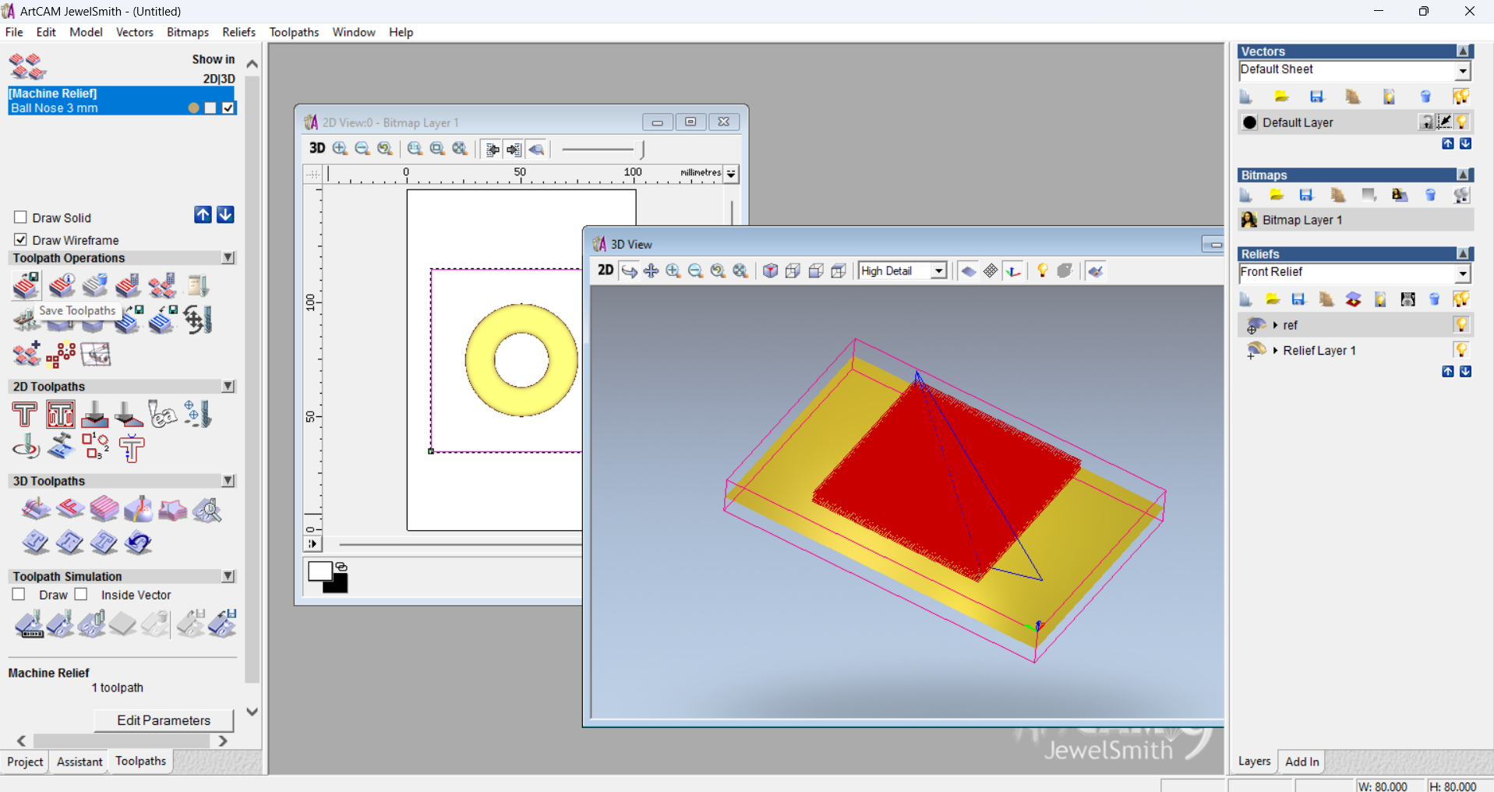Expand the ref relief layer arrow
The image size is (1494, 792).
tap(1275, 325)
